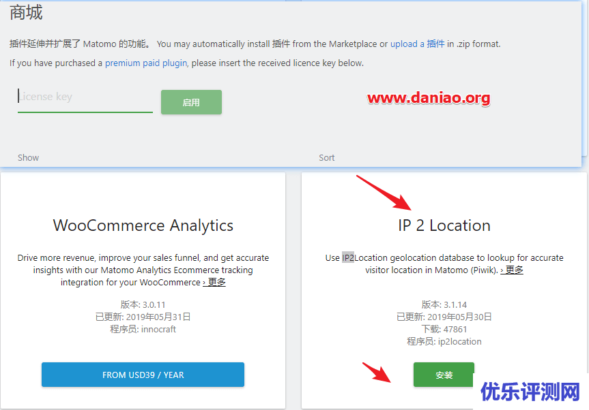This screenshot has width=589, height=410.
Task: Click the text 程序员: innocraft
Action: click(x=143, y=330)
